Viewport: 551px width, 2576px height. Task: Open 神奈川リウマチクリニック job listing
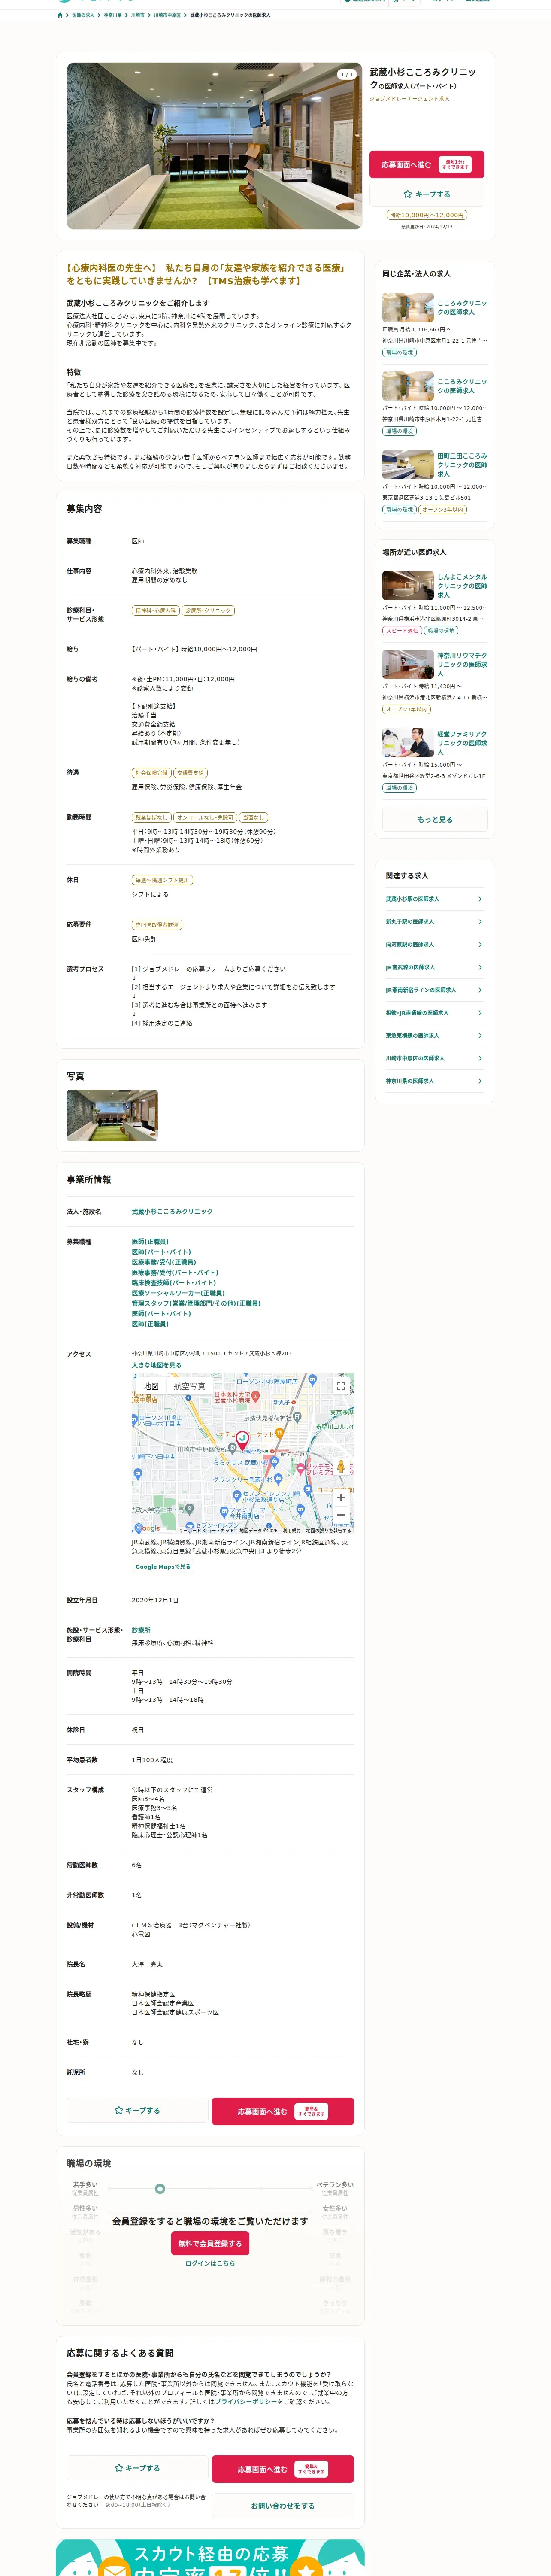point(462,665)
